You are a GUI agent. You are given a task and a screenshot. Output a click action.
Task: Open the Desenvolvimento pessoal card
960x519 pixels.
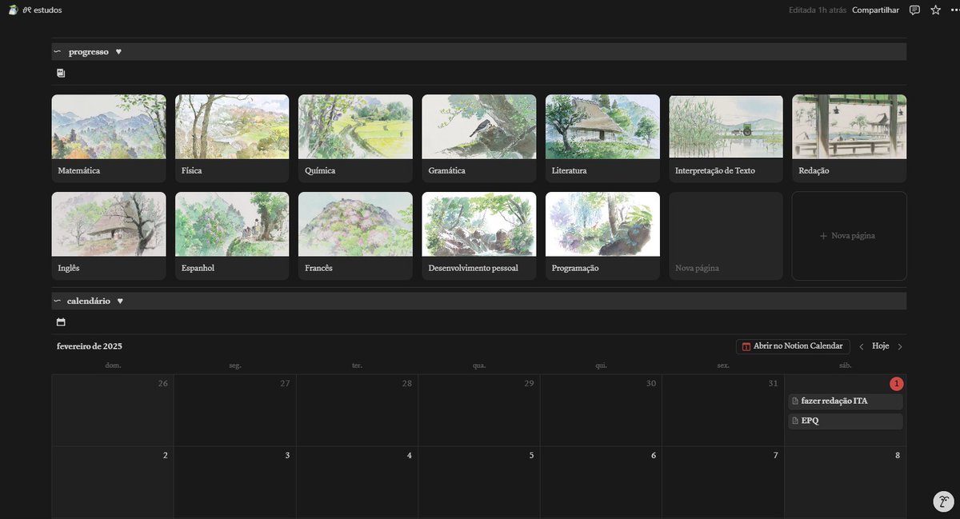click(479, 236)
